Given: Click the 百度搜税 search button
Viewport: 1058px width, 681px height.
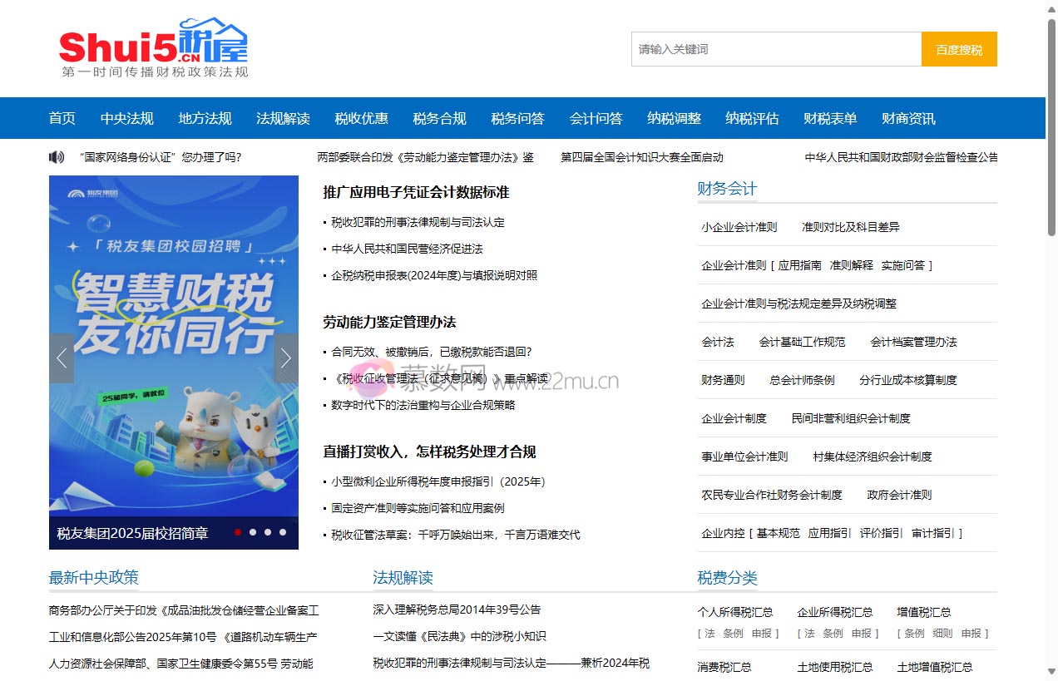Looking at the screenshot, I should [x=958, y=49].
